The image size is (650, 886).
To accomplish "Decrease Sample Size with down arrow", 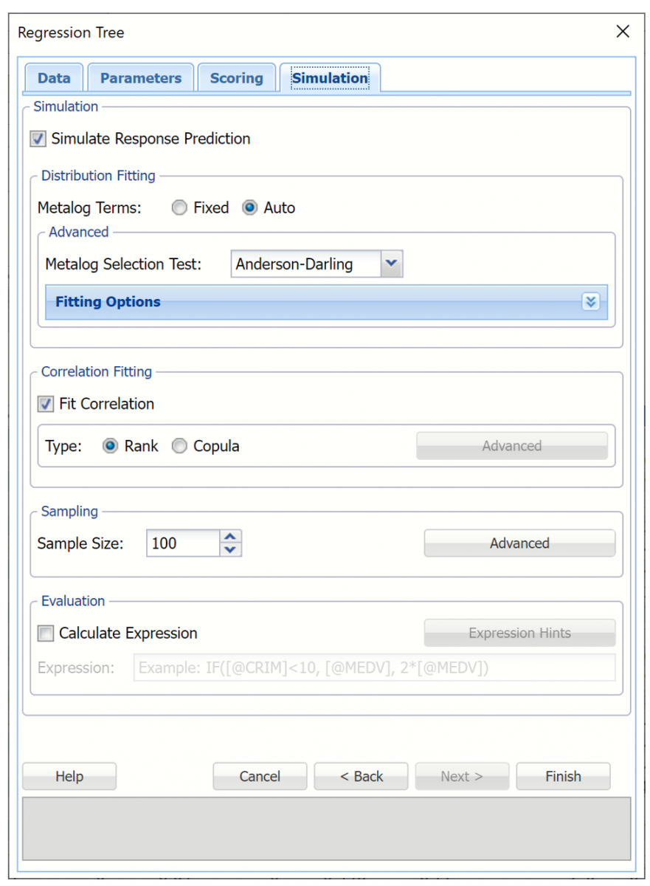I will tap(231, 550).
